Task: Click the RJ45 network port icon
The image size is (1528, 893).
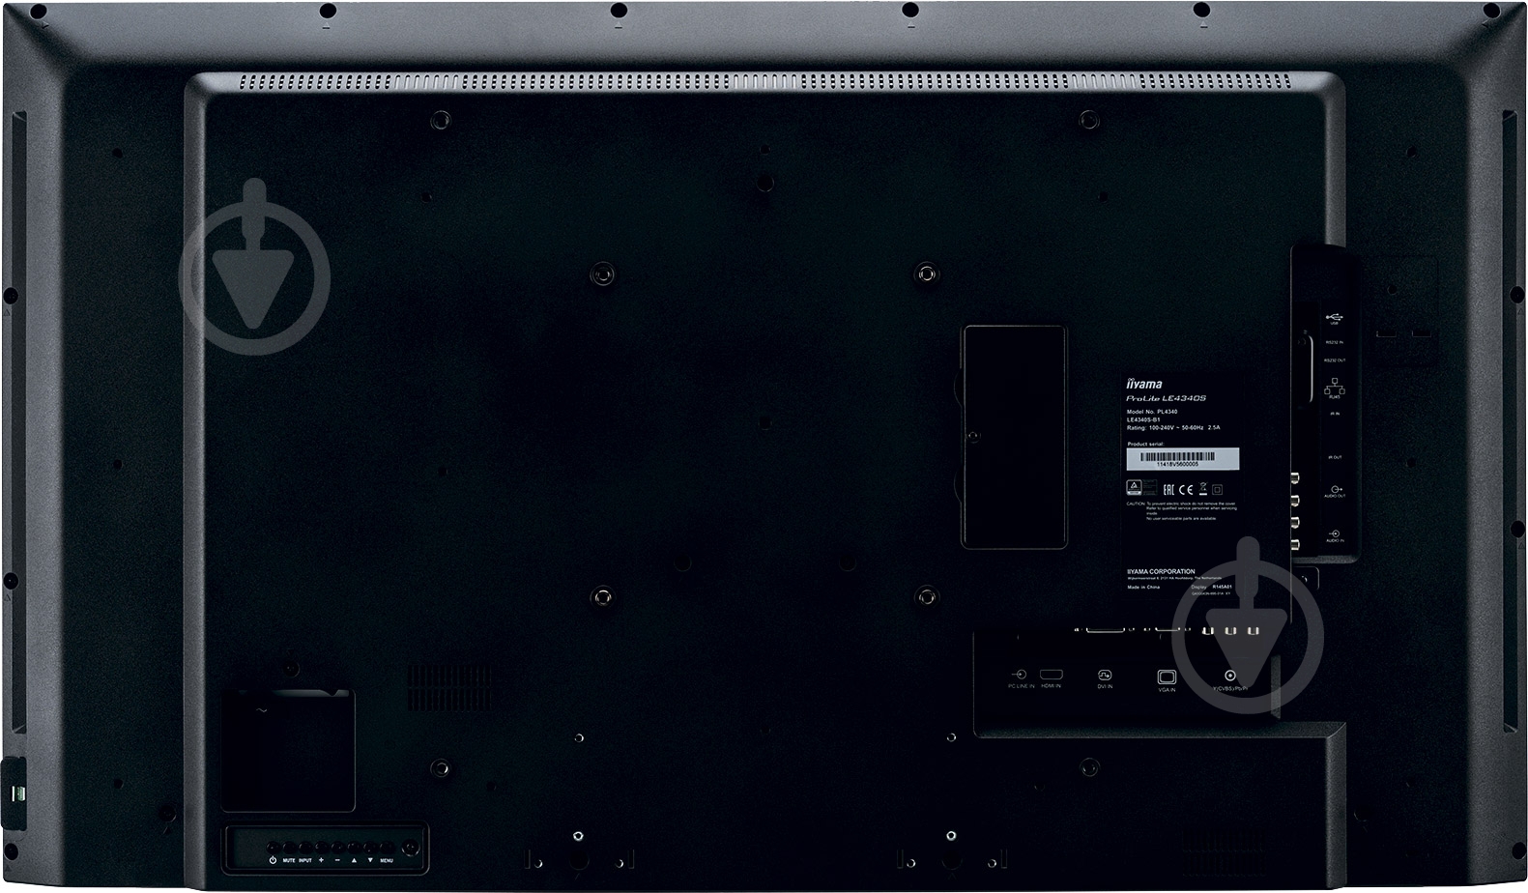Action: pyautogui.click(x=1335, y=386)
